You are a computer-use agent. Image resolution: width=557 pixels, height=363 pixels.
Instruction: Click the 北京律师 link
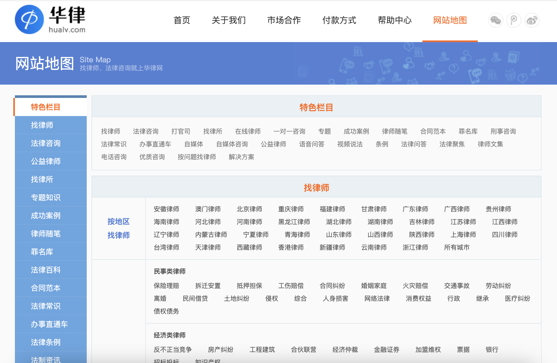[x=249, y=209]
